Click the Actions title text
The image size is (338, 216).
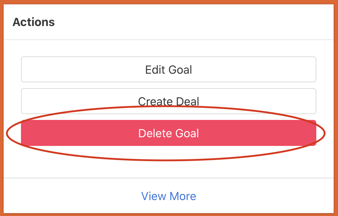[34, 22]
